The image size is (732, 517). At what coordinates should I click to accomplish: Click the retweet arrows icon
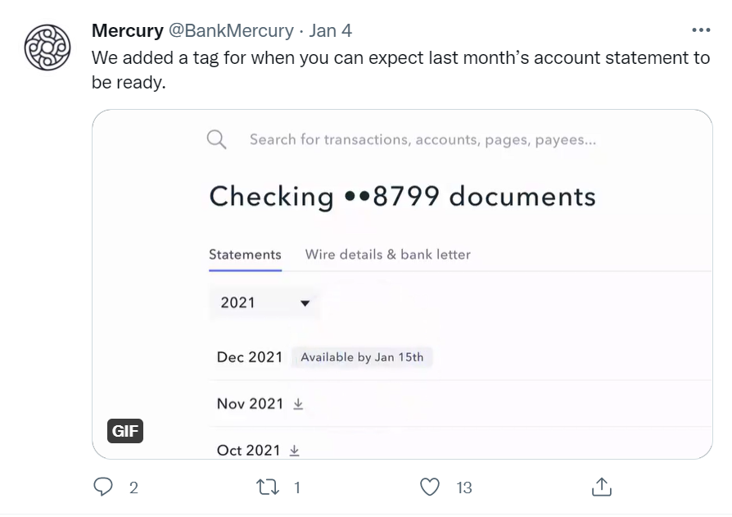coord(268,488)
